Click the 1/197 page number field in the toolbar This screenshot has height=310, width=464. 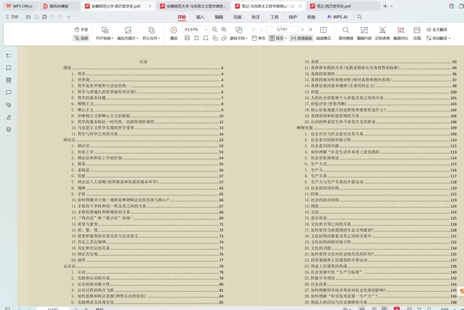pos(282,30)
